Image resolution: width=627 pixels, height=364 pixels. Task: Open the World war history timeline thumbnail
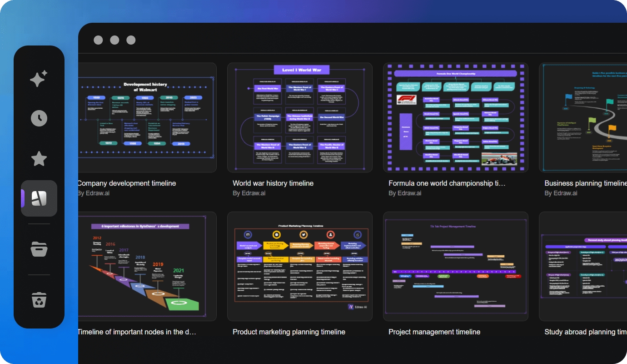tap(300, 118)
